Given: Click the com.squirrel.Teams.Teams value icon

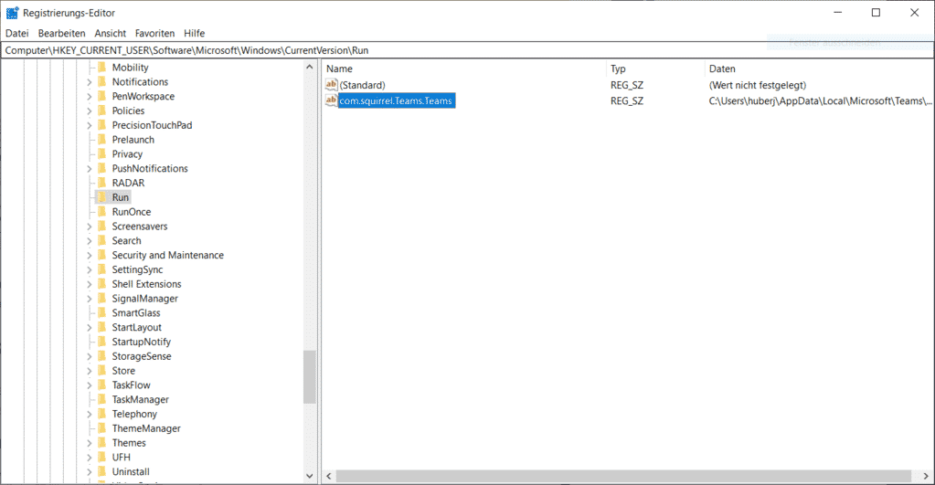Looking at the screenshot, I should click(x=332, y=100).
